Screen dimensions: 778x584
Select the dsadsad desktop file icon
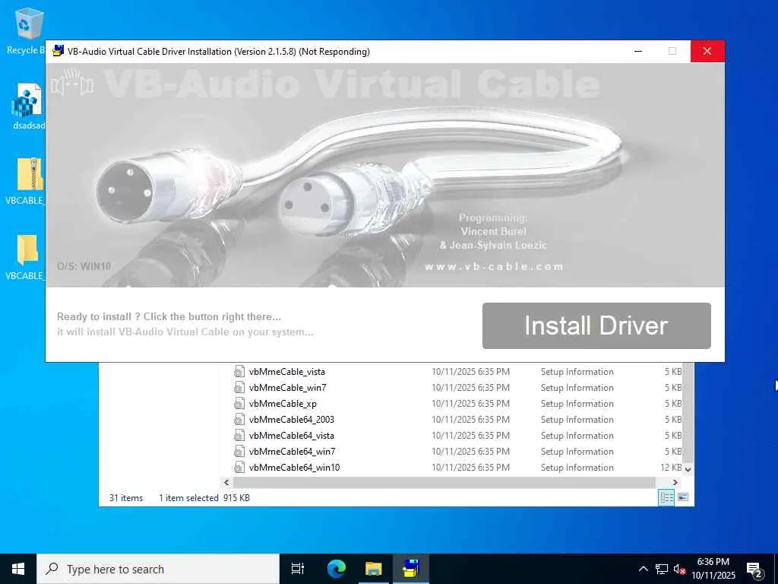27,106
